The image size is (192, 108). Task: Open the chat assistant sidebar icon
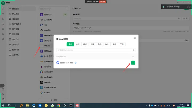(x=3, y=9)
